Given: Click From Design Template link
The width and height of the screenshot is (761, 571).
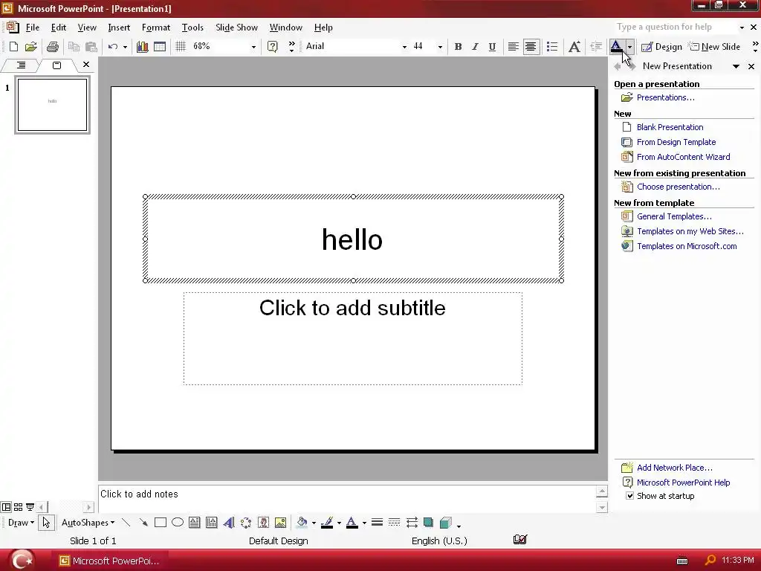Looking at the screenshot, I should 676,142.
